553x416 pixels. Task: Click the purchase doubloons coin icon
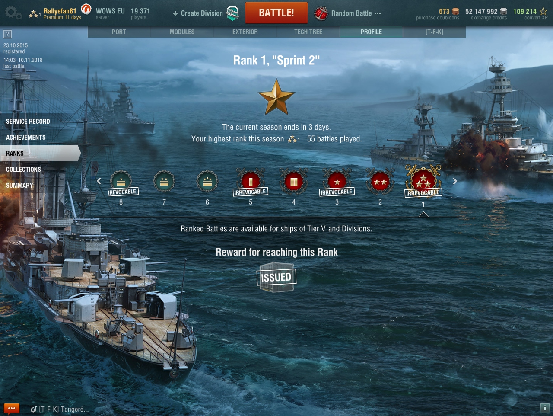point(455,12)
